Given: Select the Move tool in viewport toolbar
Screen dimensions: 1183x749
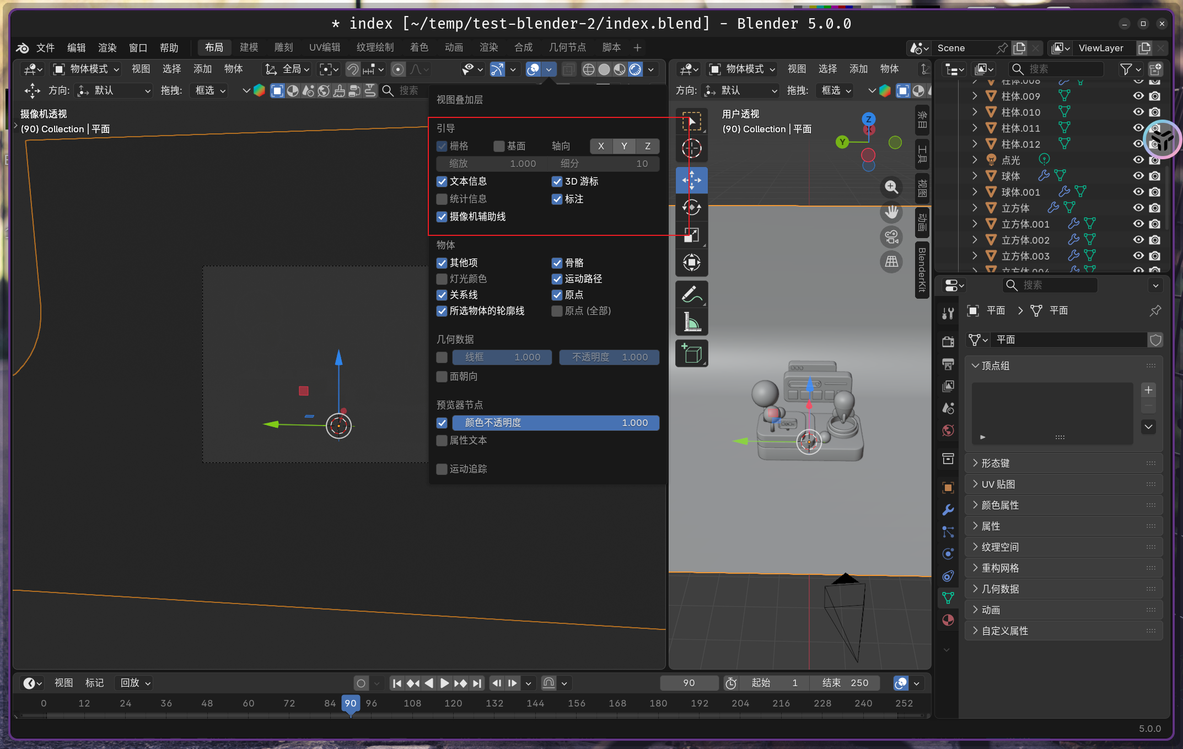Looking at the screenshot, I should point(691,180).
